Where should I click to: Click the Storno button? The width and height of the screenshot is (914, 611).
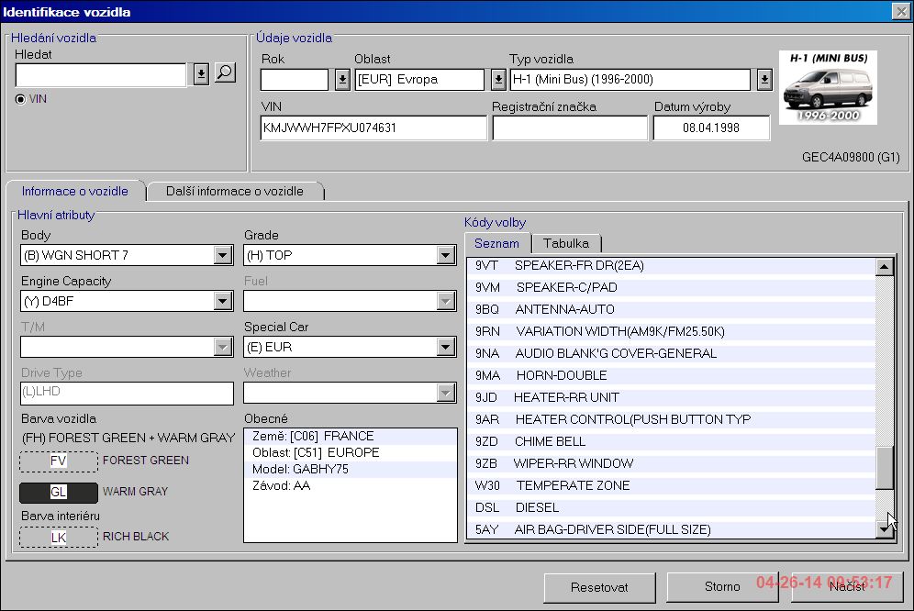click(722, 587)
